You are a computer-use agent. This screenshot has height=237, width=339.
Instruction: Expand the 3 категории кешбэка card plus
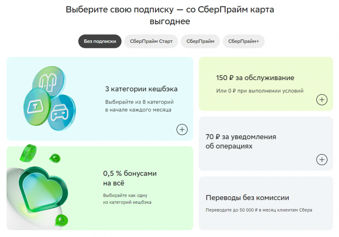182,130
